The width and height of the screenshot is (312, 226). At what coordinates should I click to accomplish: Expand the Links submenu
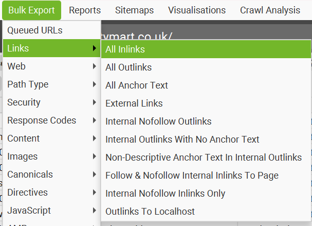(x=51, y=48)
